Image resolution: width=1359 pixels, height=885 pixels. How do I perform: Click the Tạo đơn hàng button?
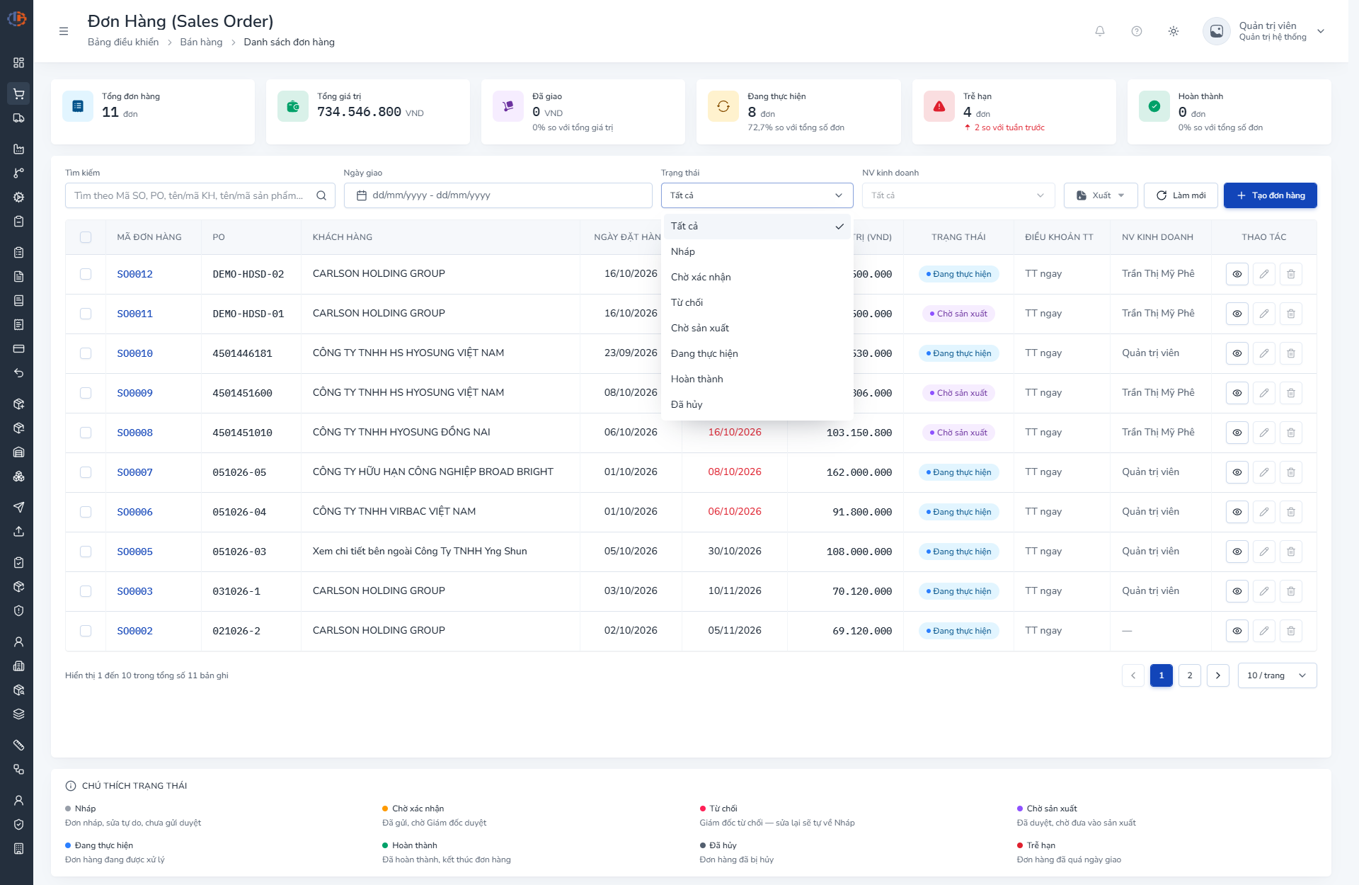1270,195
